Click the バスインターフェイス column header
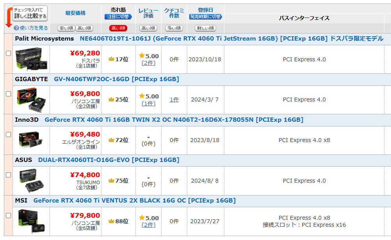Image resolution: width=391 pixels, height=240 pixels. tap(304, 18)
